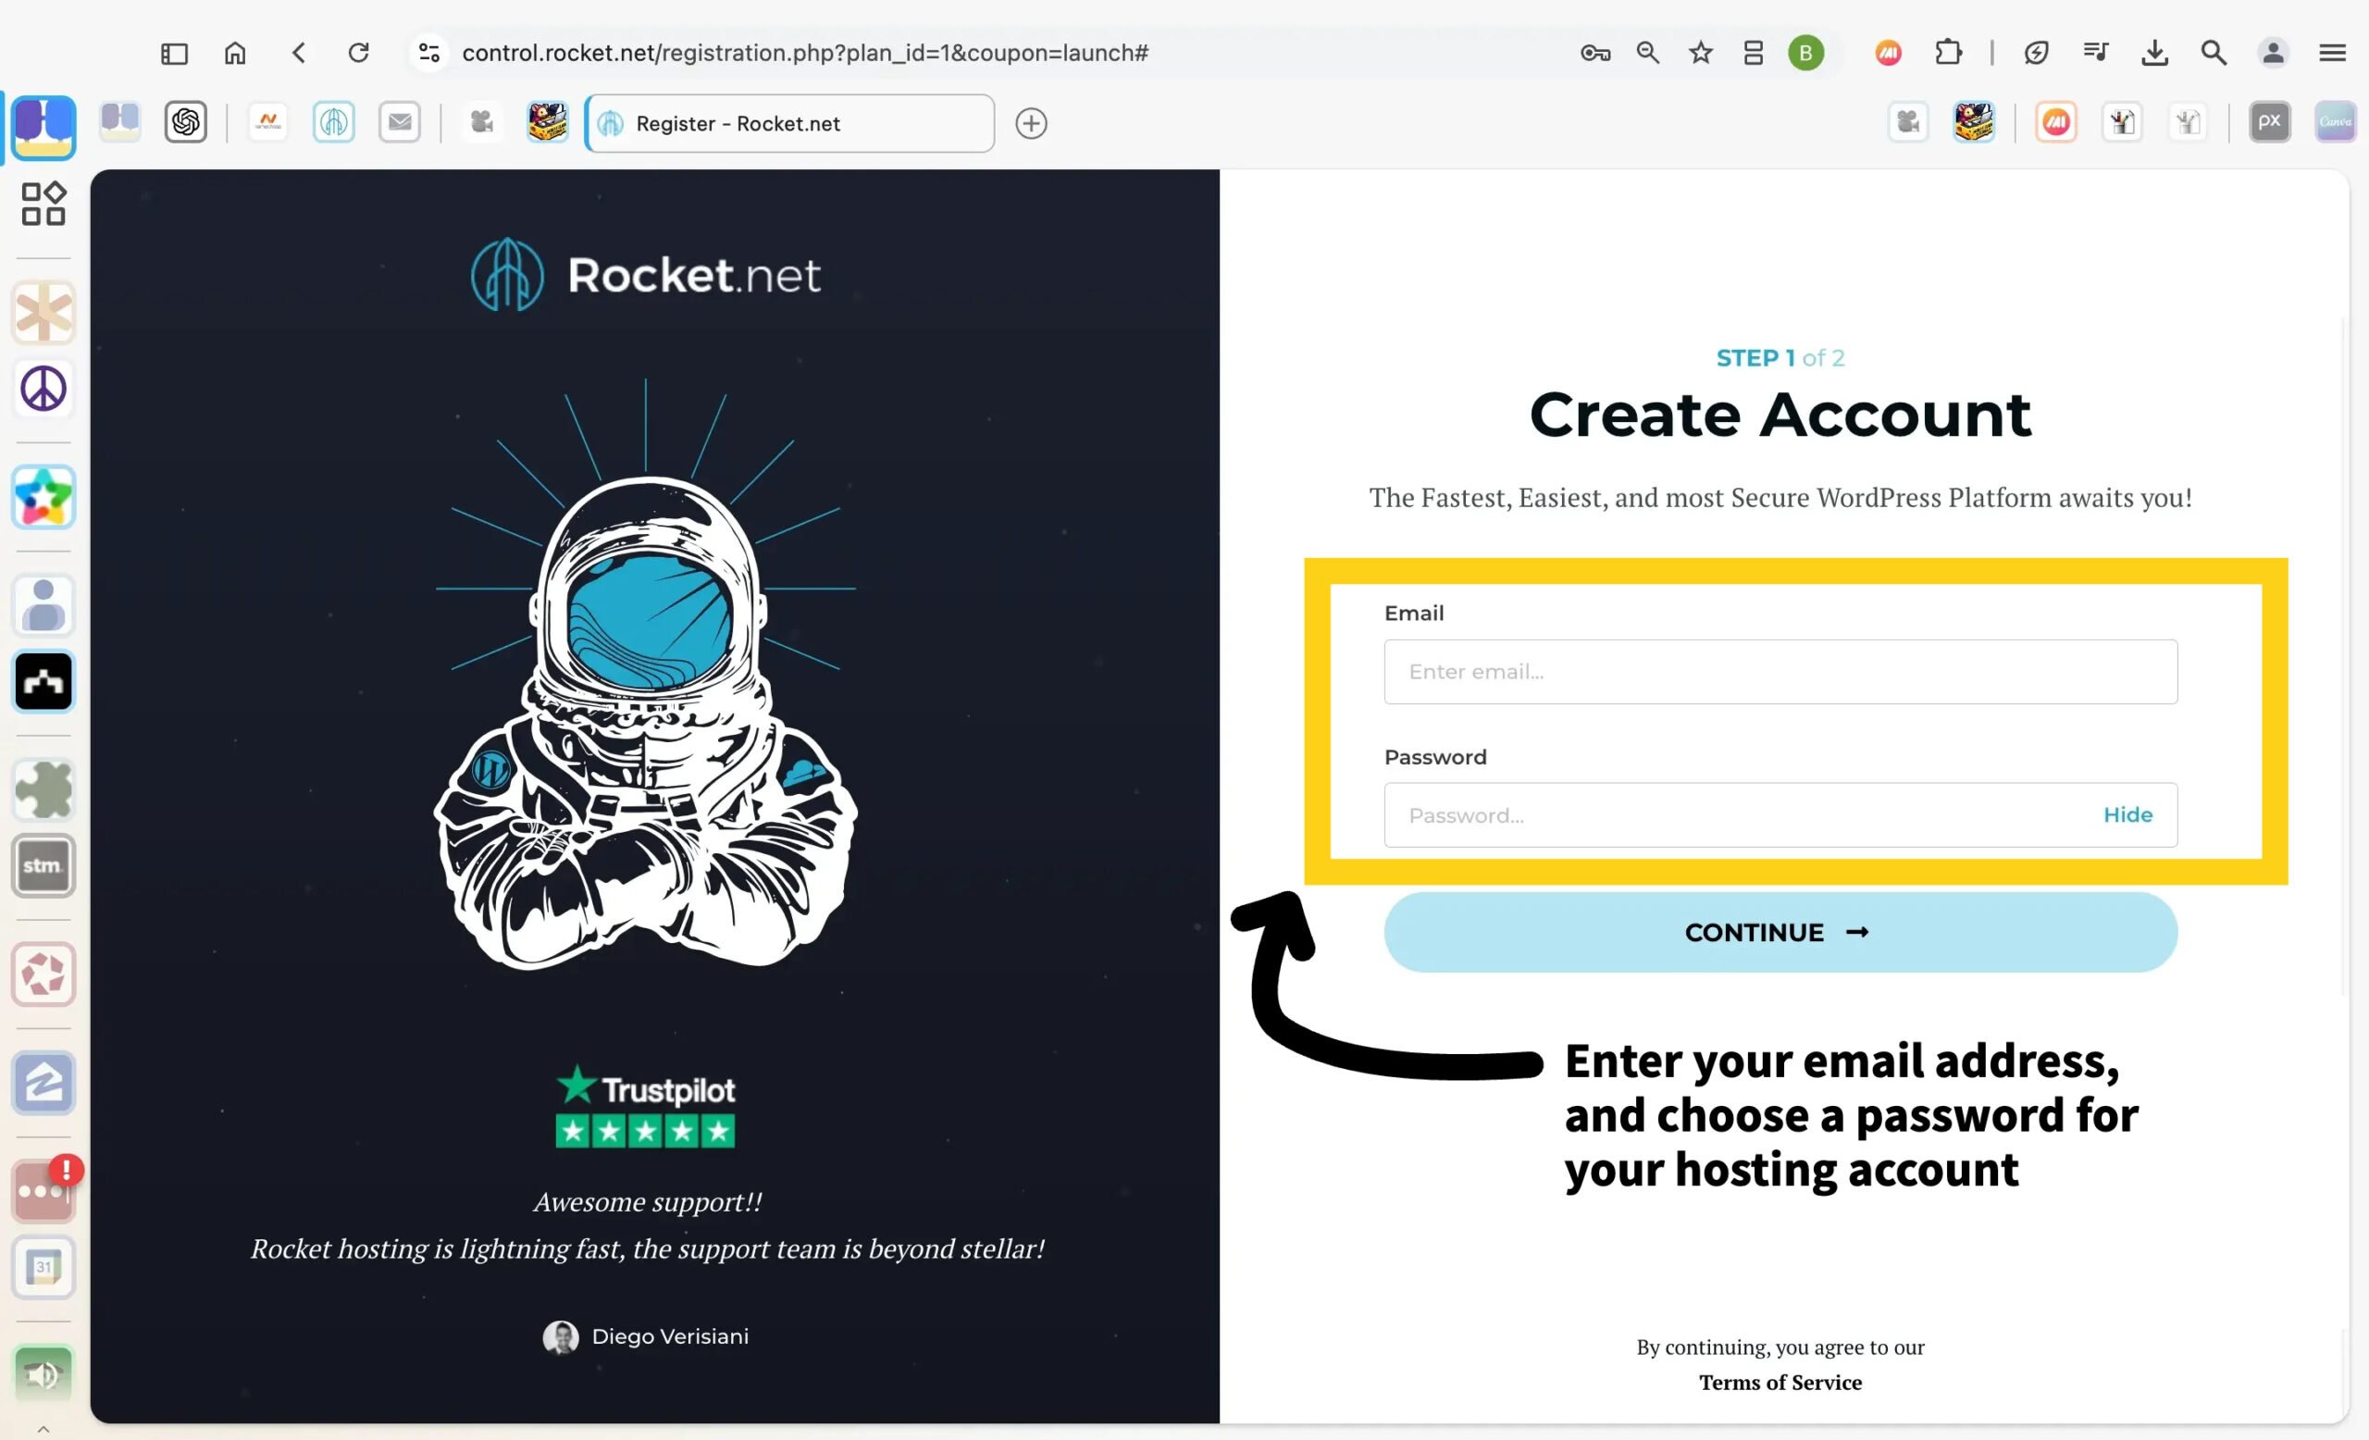
Task: Click the CONTINUE button
Action: coord(1780,933)
